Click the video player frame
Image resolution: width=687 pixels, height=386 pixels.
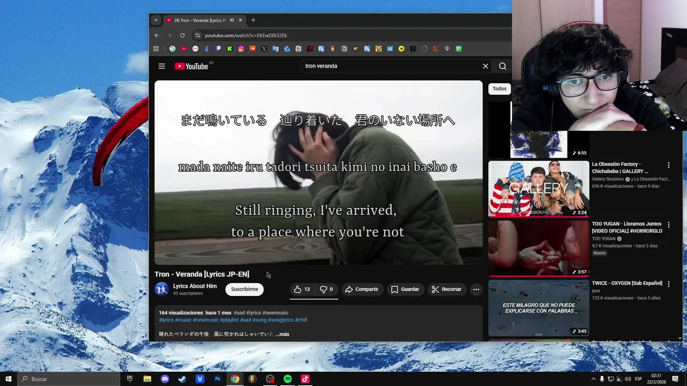pos(319,173)
